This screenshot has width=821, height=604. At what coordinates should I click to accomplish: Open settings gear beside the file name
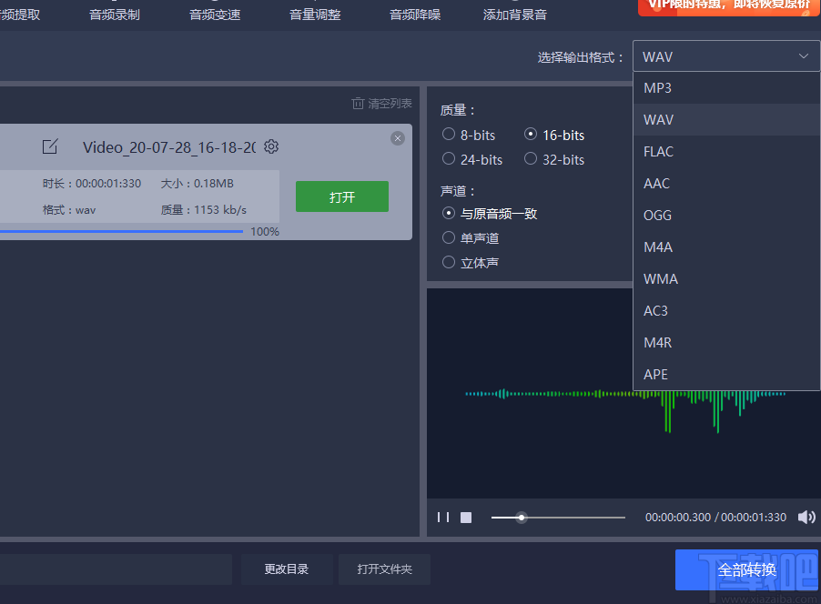click(270, 146)
